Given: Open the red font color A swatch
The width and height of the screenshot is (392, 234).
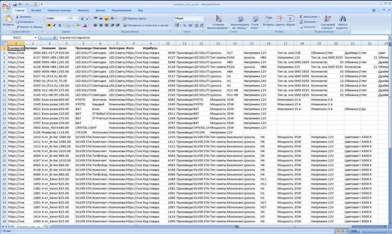Looking at the screenshot, I should click(85, 25).
